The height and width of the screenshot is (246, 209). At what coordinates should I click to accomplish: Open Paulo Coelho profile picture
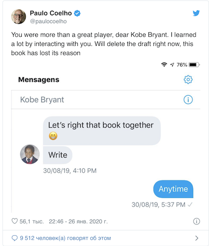(x=18, y=16)
